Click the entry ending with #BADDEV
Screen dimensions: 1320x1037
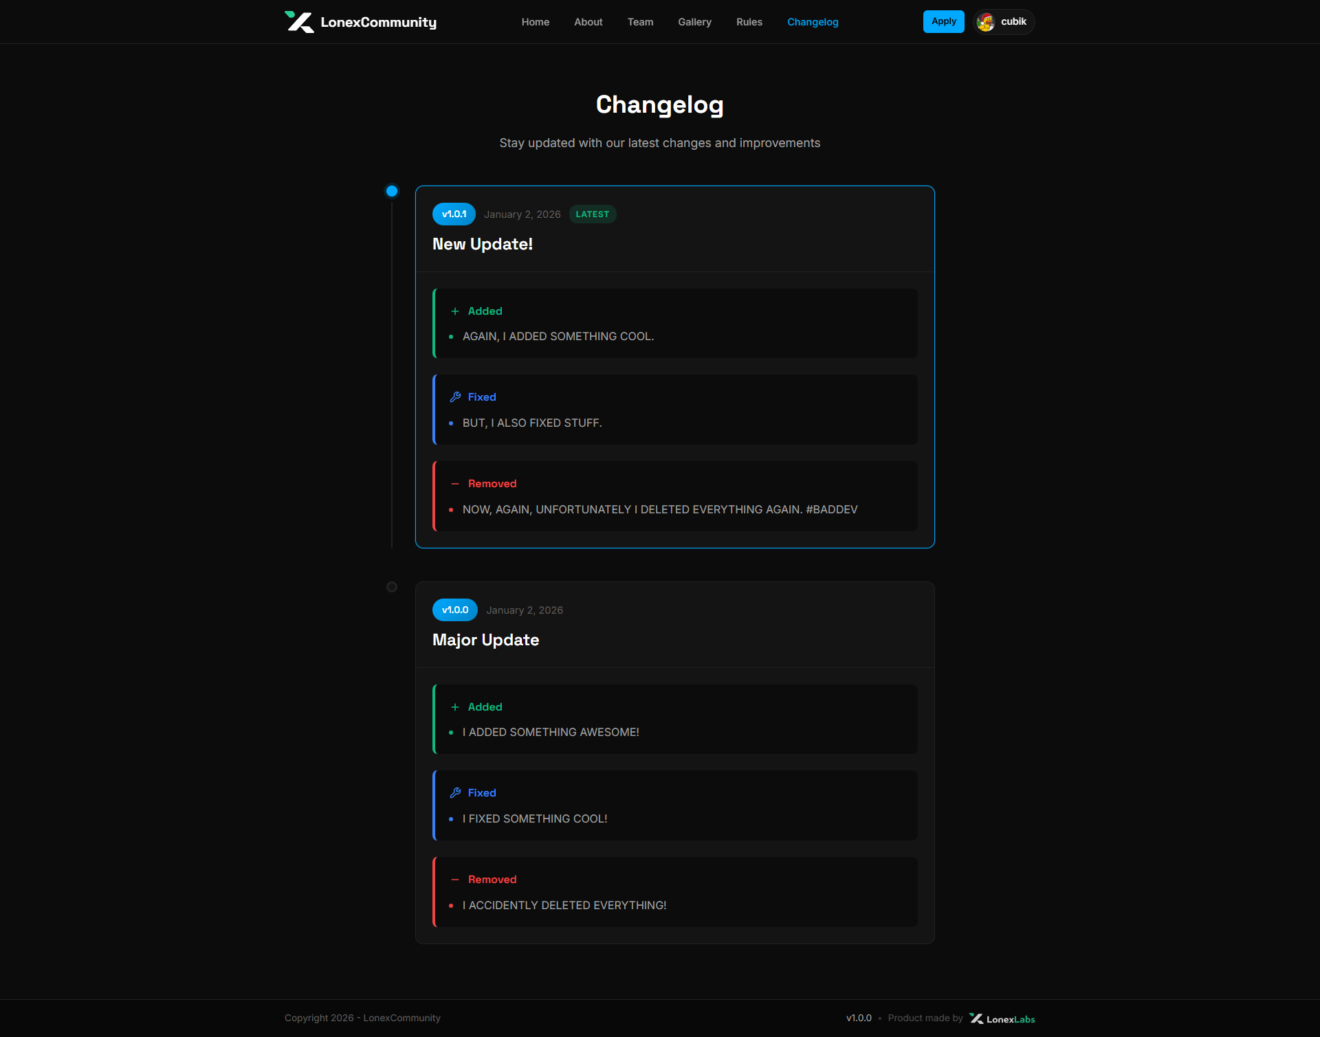[660, 510]
